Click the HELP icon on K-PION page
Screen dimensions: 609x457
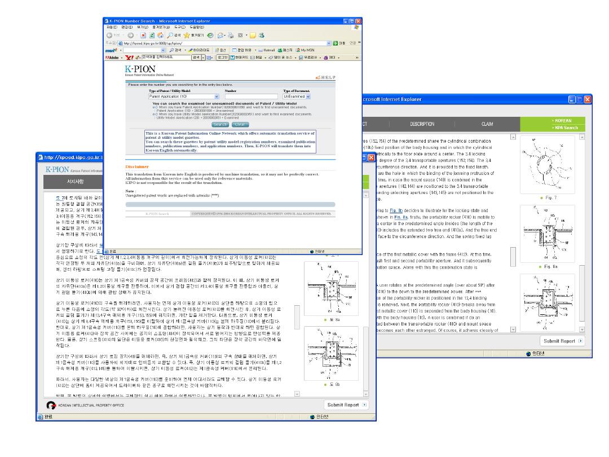(x=325, y=77)
